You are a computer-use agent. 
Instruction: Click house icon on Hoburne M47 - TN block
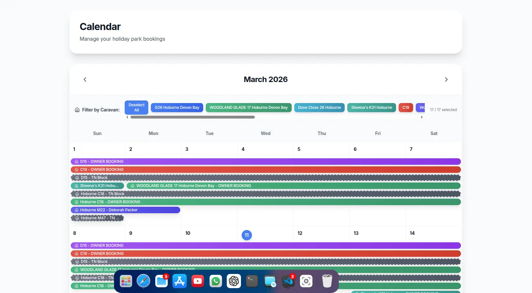(x=77, y=218)
